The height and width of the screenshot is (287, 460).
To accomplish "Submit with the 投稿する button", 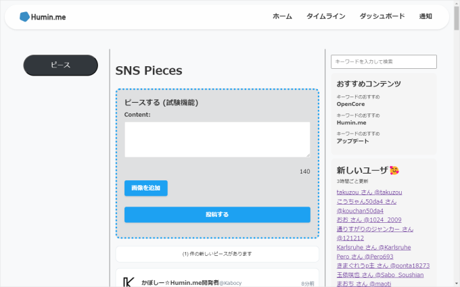I will point(217,215).
